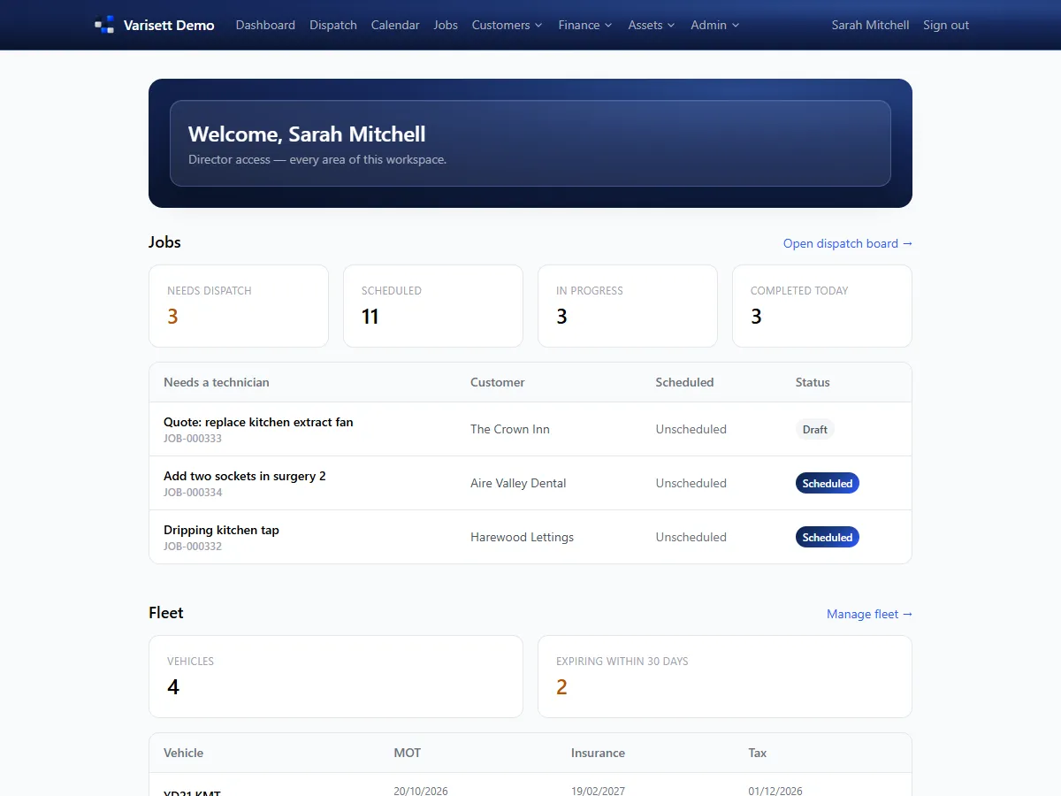The width and height of the screenshot is (1061, 796).
Task: Click job number JOB-000332
Action: 193,547
